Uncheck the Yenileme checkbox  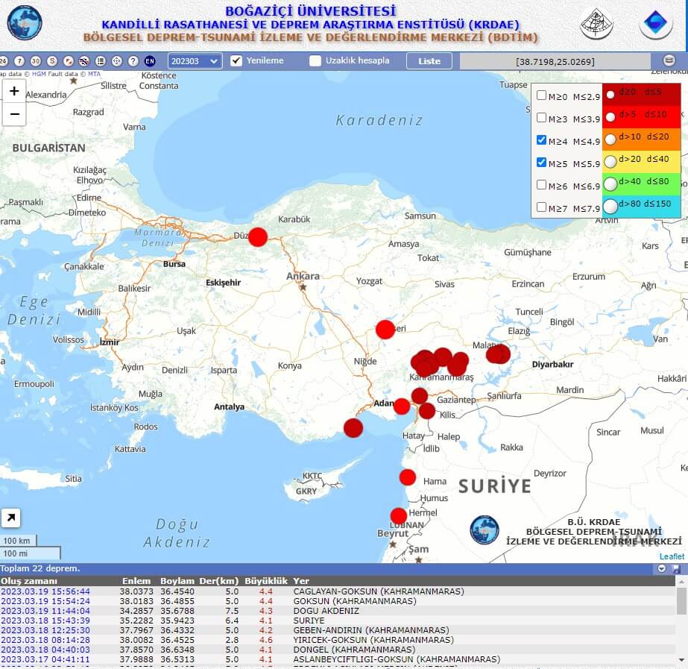(237, 61)
